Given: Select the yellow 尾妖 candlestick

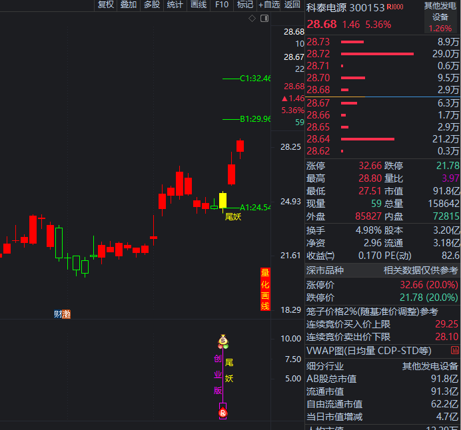Looking at the screenshot, I should pos(223,200).
